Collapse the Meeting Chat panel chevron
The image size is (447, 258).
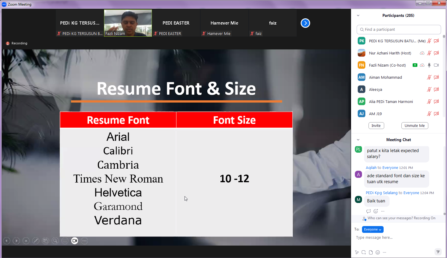point(358,140)
